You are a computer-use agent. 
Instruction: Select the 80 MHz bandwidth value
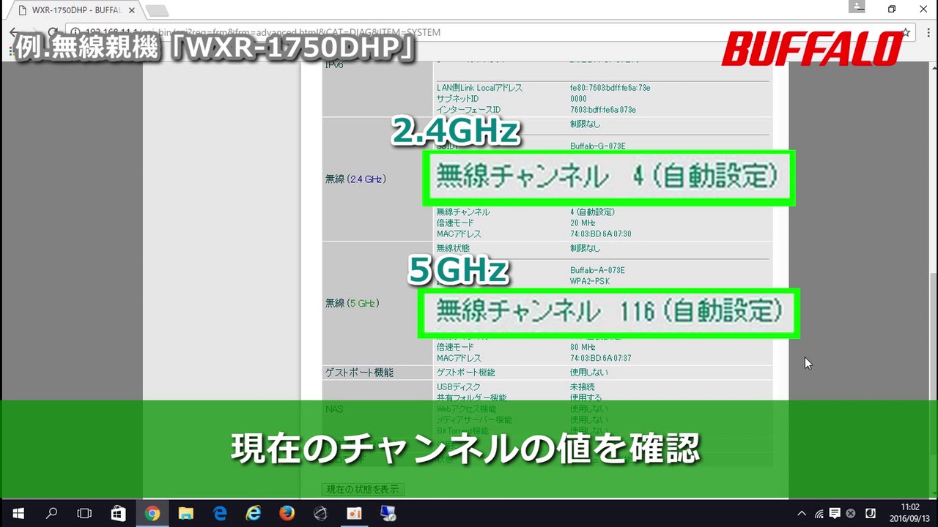coord(583,347)
